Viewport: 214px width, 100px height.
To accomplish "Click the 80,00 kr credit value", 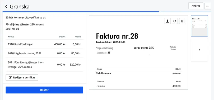I will (76, 53).
